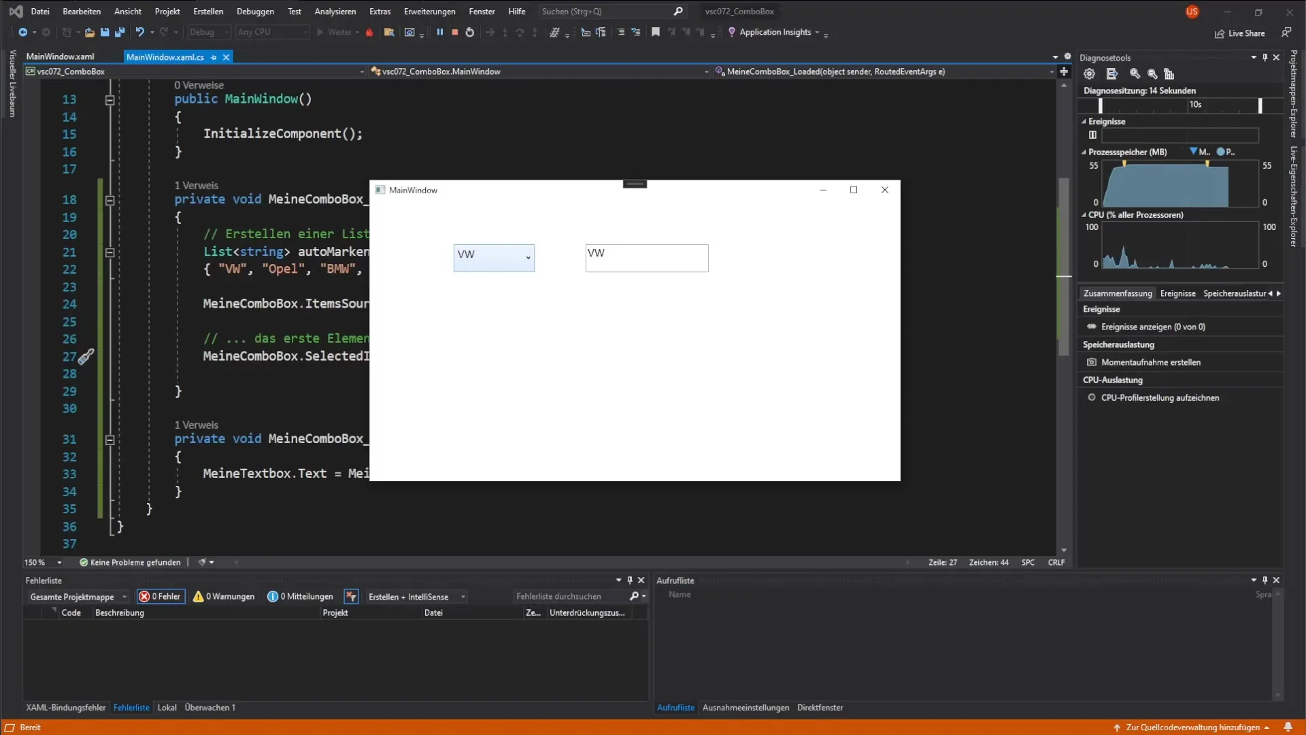Click the Hot Reload flame icon
The height and width of the screenshot is (735, 1306).
(x=369, y=32)
